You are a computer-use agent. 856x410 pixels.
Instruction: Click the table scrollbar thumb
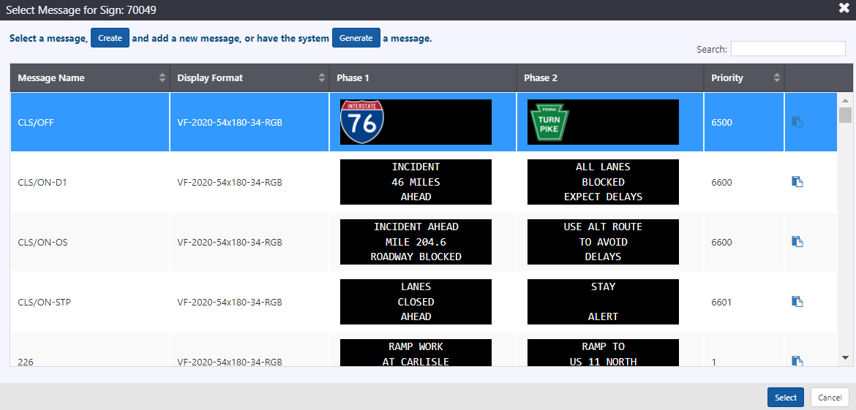coord(845,115)
